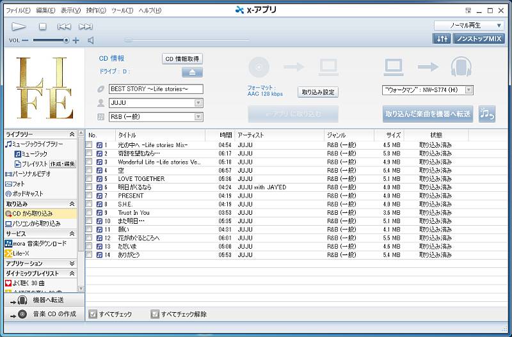Check the box for ありがとう track
The image size is (512, 337).
coord(89,255)
